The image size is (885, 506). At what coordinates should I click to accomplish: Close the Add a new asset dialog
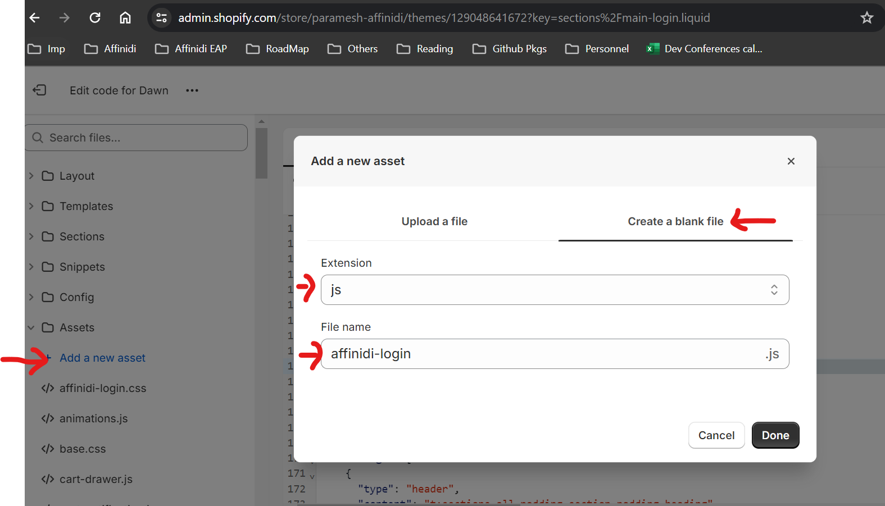click(791, 161)
